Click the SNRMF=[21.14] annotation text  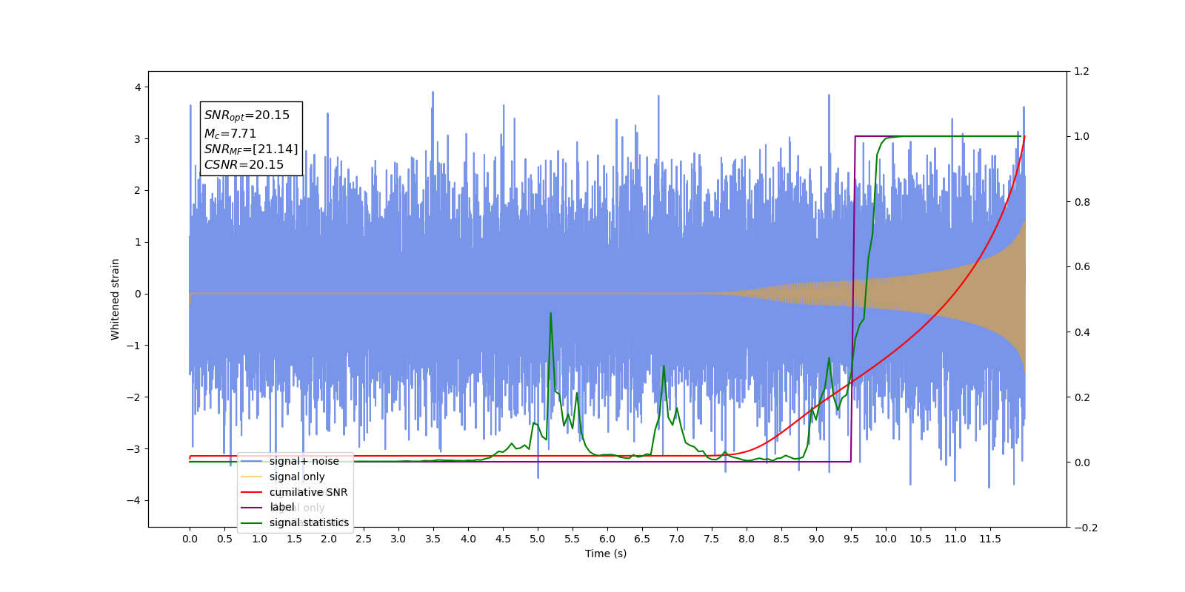pos(251,149)
